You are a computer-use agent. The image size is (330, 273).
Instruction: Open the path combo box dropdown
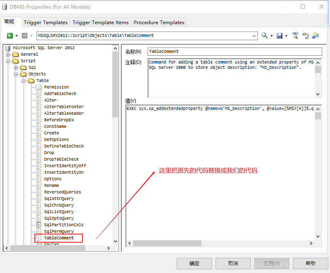(x=254, y=36)
